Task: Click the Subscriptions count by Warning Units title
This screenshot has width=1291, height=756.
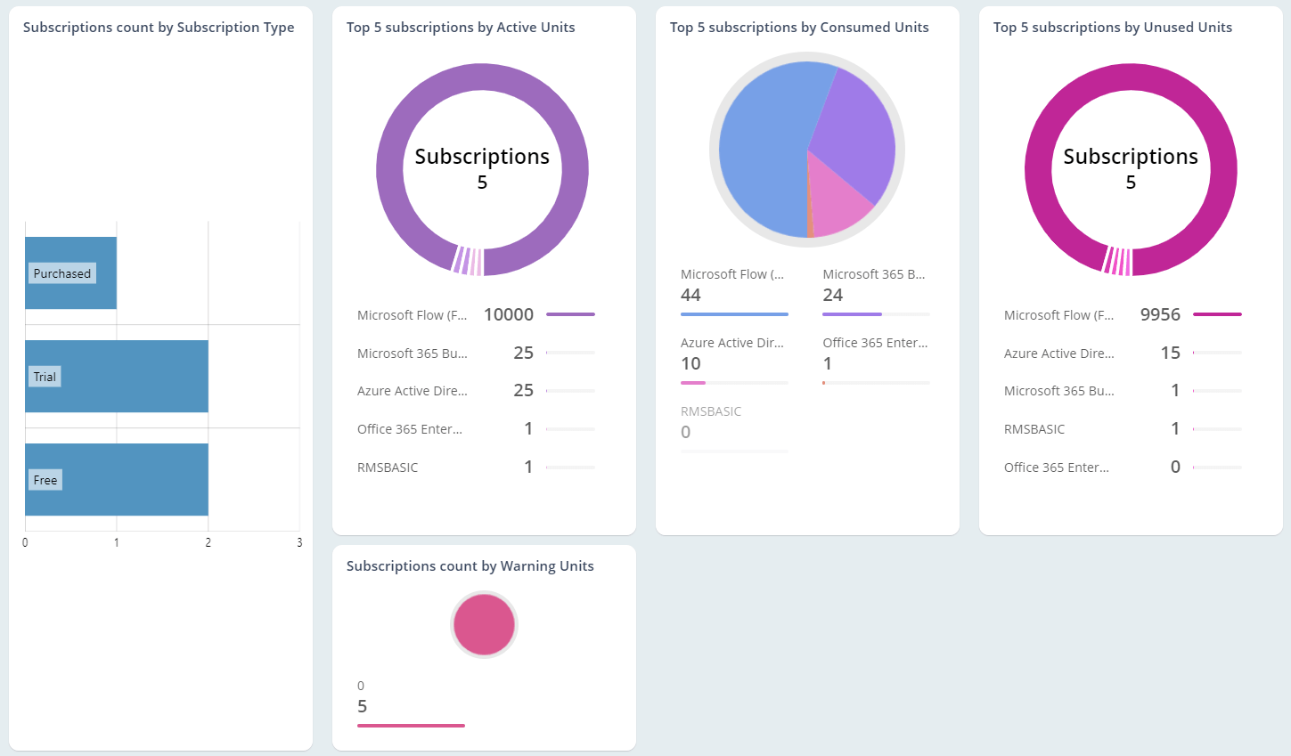Action: pyautogui.click(x=470, y=565)
